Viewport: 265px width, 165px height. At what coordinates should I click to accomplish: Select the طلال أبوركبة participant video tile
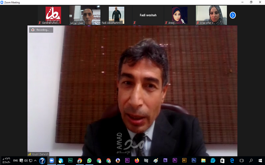(85, 15)
